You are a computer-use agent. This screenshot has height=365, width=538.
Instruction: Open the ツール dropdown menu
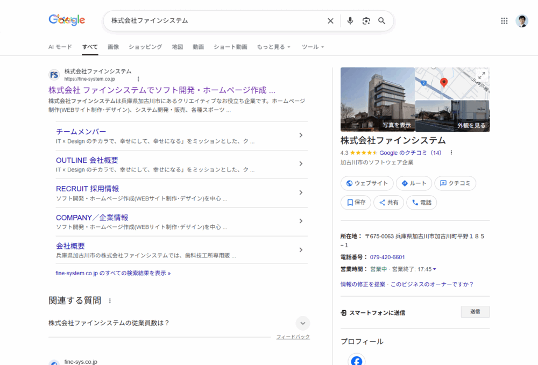313,47
